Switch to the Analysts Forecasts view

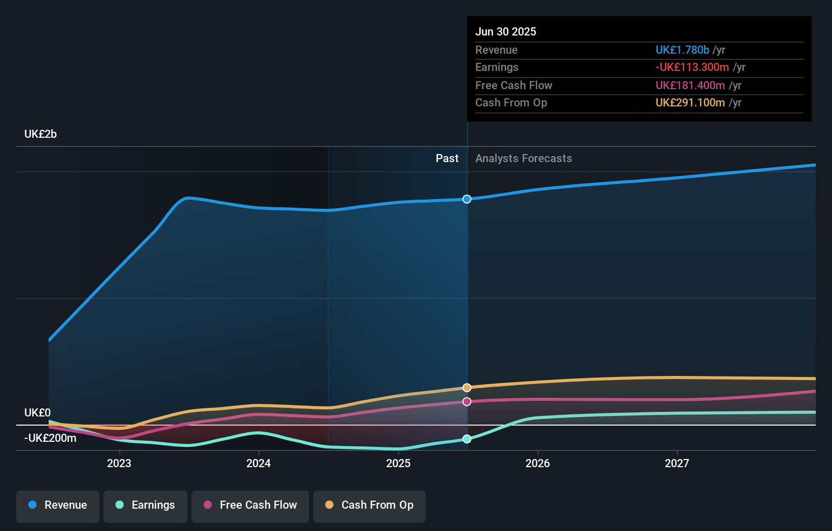[523, 158]
